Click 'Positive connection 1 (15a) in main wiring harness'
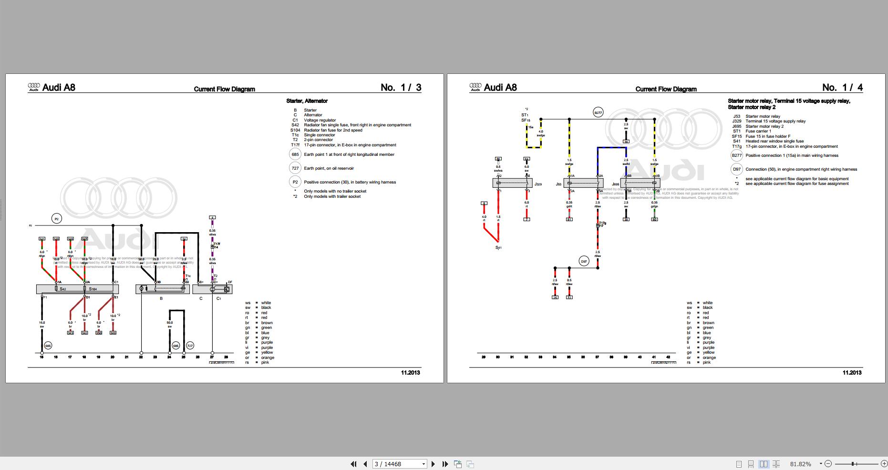 [792, 155]
